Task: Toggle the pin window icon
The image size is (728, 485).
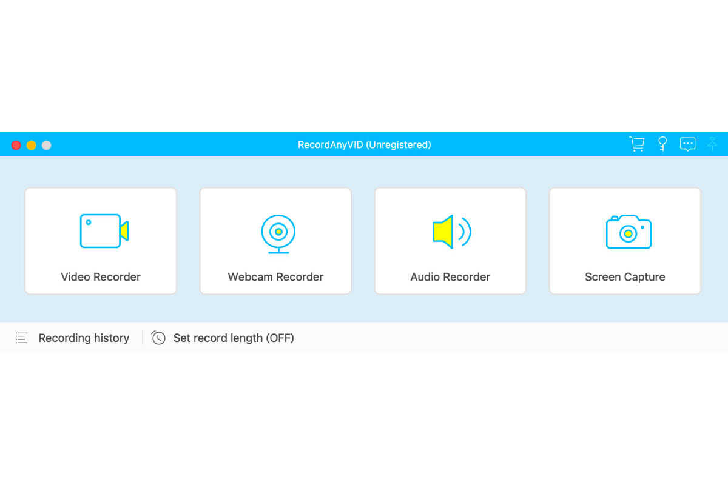Action: tap(713, 144)
